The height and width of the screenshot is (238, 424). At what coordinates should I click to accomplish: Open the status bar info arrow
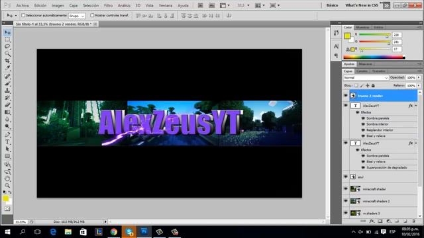tap(105, 222)
